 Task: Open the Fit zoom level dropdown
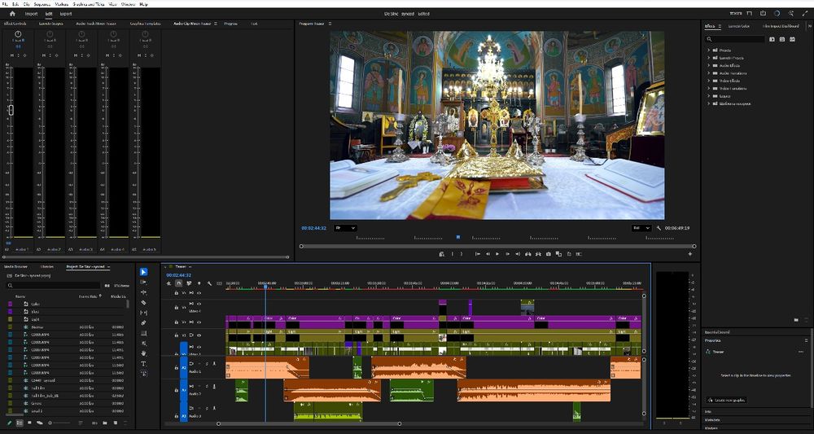345,228
